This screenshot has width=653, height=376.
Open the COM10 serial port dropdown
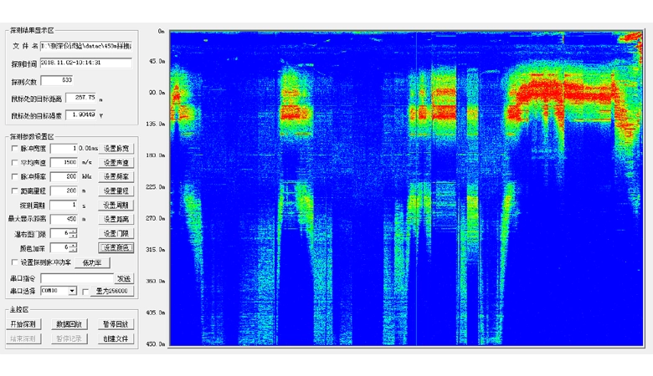tap(73, 291)
